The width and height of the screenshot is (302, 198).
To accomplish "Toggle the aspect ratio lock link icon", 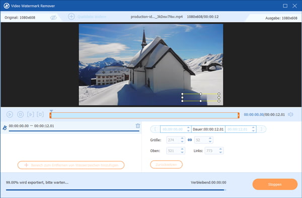I will click(x=190, y=140).
